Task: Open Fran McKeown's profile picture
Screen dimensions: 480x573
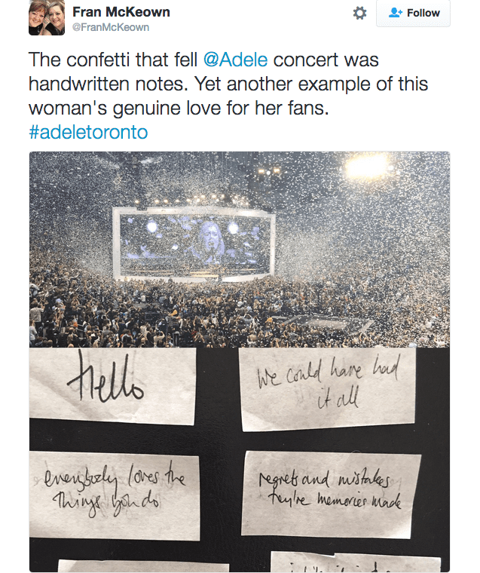Action: [47, 18]
